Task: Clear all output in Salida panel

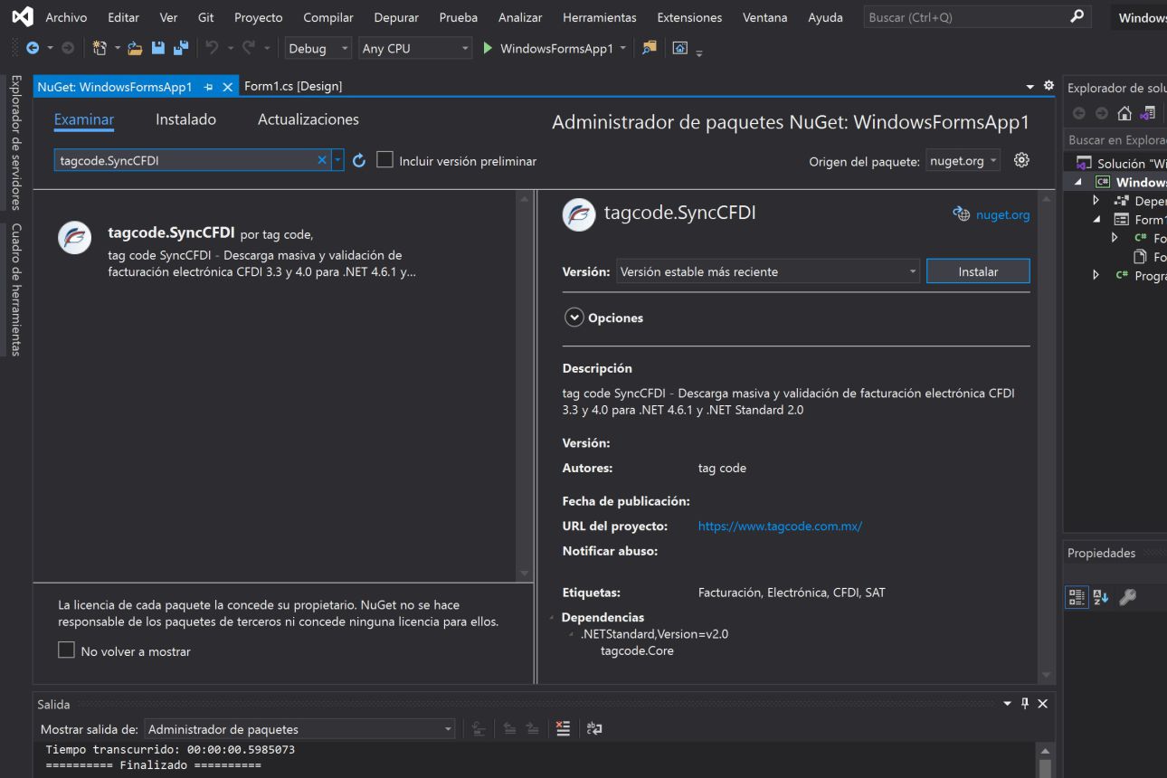Action: click(x=563, y=729)
